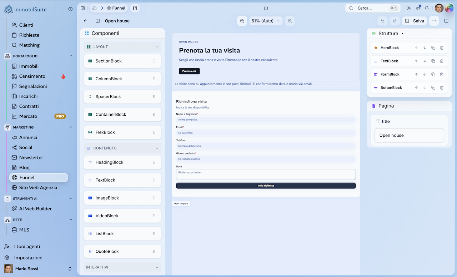Toggle the theme with the sun icon
This screenshot has height=277, width=457.
(x=408, y=8)
